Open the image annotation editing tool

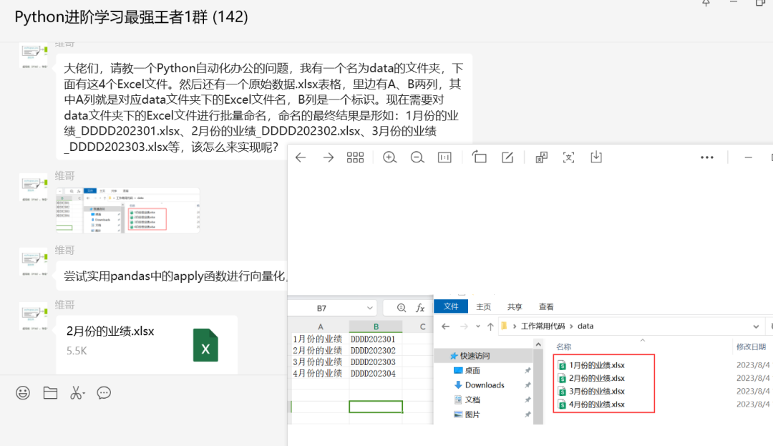(x=508, y=157)
